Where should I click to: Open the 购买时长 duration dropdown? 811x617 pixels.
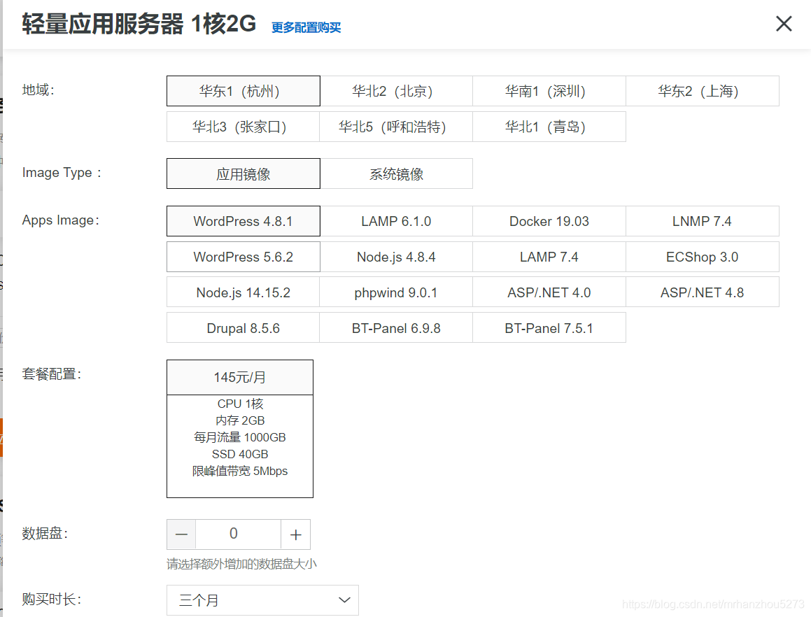pos(262,600)
